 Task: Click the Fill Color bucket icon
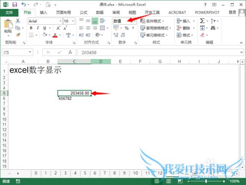pyautogui.click(x=45, y=35)
